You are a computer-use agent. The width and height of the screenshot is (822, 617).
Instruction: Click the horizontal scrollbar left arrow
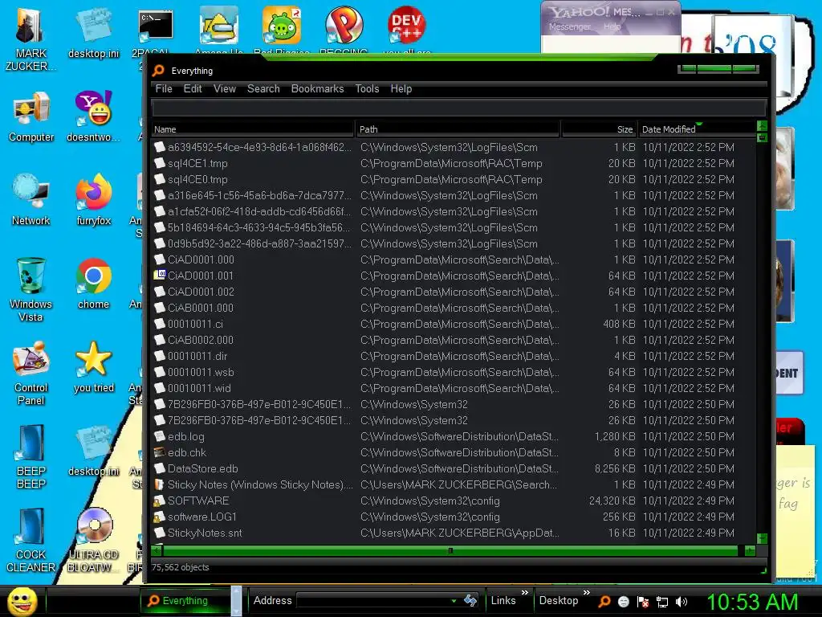coord(157,551)
